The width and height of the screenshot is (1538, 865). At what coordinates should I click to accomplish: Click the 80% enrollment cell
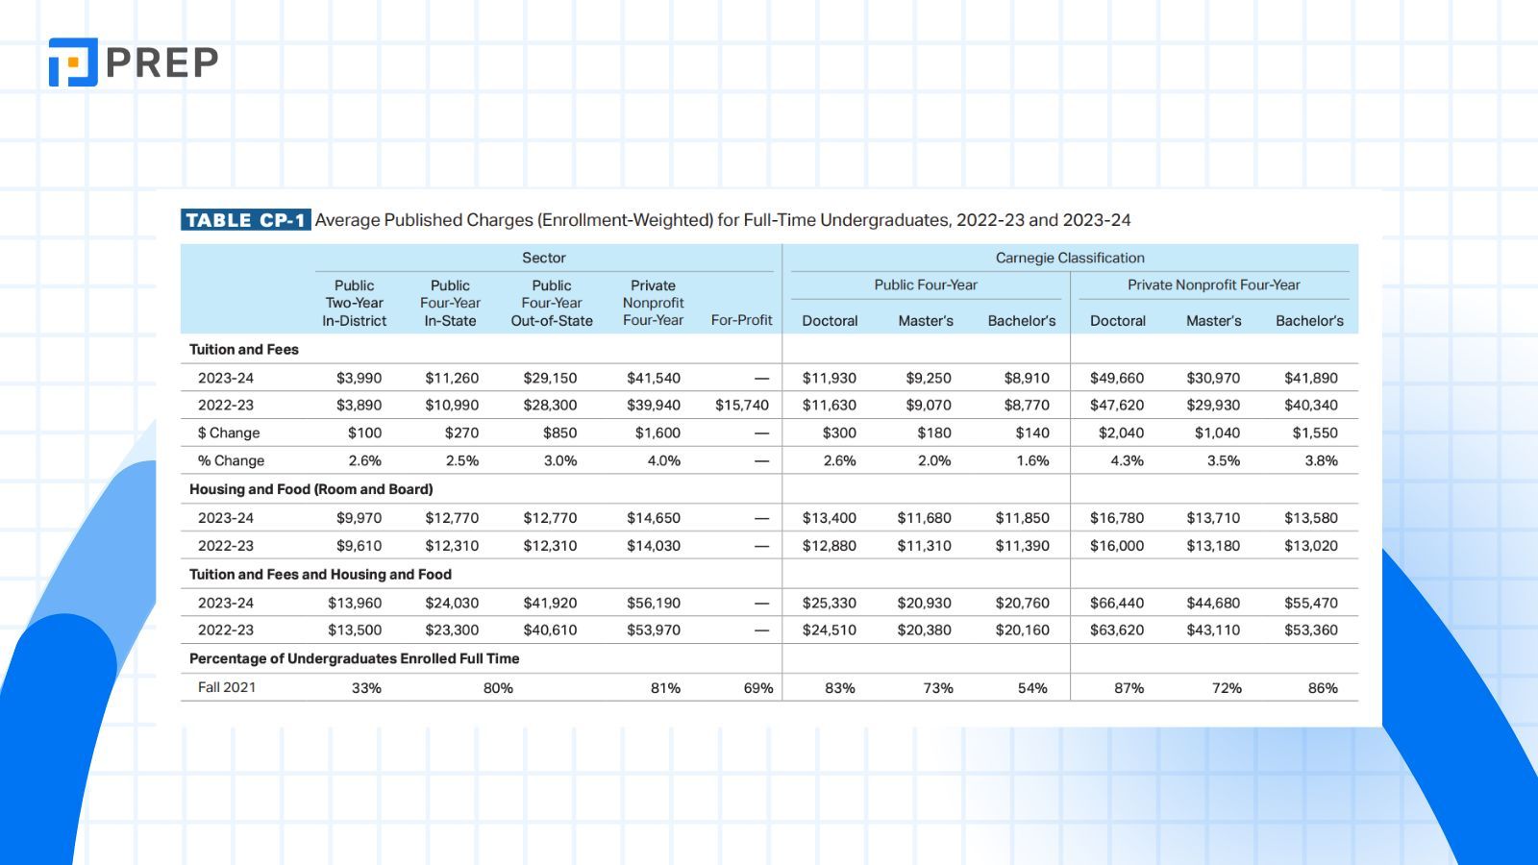(498, 688)
